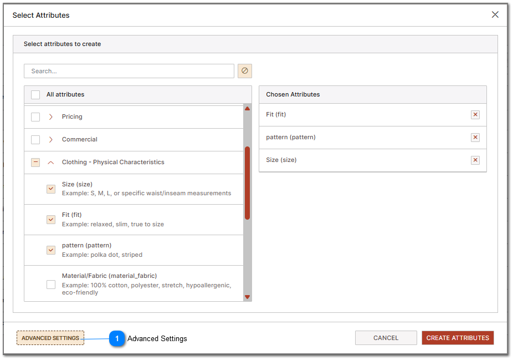
Task: Click the numbered annotation badge near Advanced Settings
Action: (x=117, y=338)
